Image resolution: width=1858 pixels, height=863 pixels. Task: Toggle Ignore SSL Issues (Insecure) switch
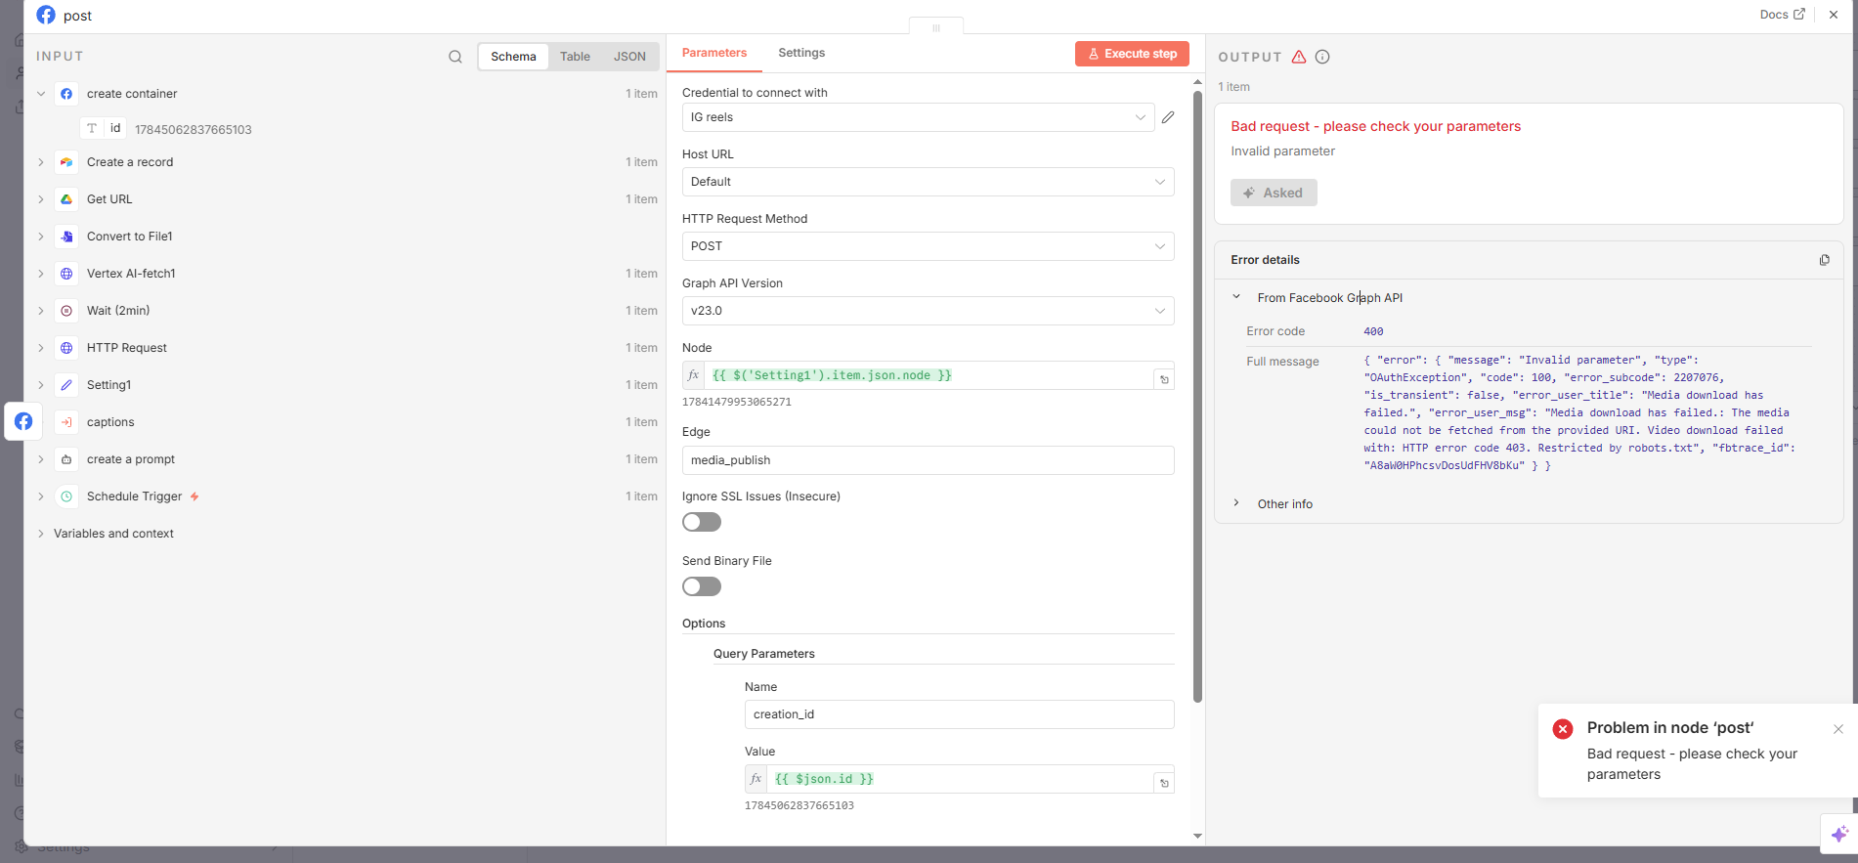[702, 522]
